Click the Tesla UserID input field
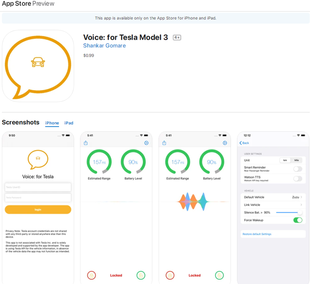The height and width of the screenshot is (284, 310). pos(38,187)
